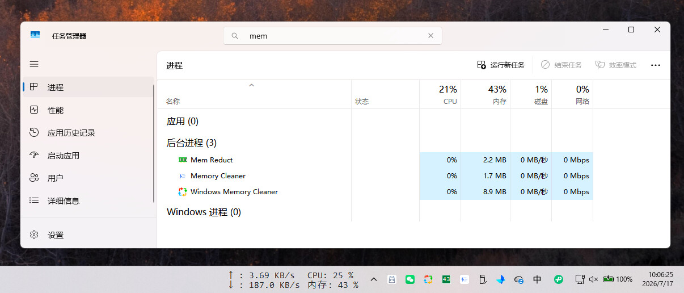Viewport: 684px width, 293px height.
Task: Open the three-dots more options menu
Action: point(656,65)
